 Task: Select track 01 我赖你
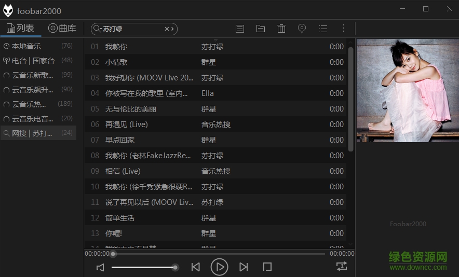tap(215, 47)
